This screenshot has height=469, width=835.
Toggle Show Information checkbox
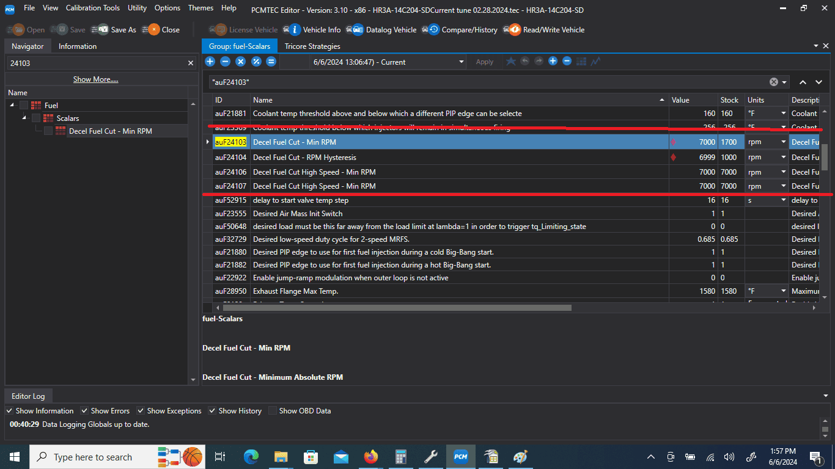(9, 411)
